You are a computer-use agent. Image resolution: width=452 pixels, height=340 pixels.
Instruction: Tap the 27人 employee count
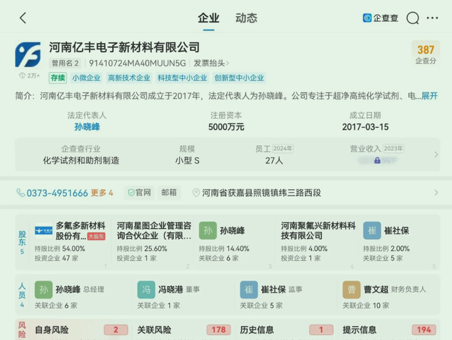click(274, 161)
